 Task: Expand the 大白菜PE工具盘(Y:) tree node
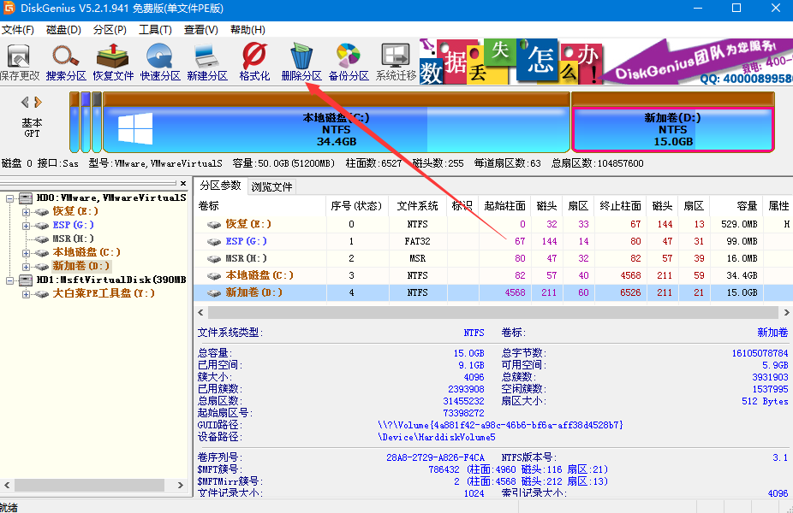point(26,293)
